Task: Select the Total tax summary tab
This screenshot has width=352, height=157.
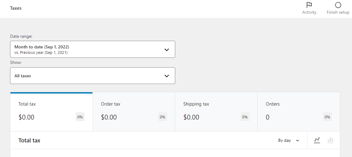Action: (x=51, y=112)
